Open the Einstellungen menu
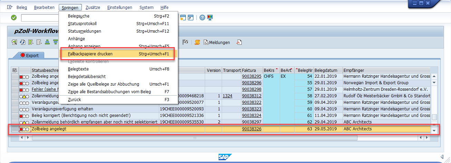The height and width of the screenshot is (163, 451). coord(120,7)
